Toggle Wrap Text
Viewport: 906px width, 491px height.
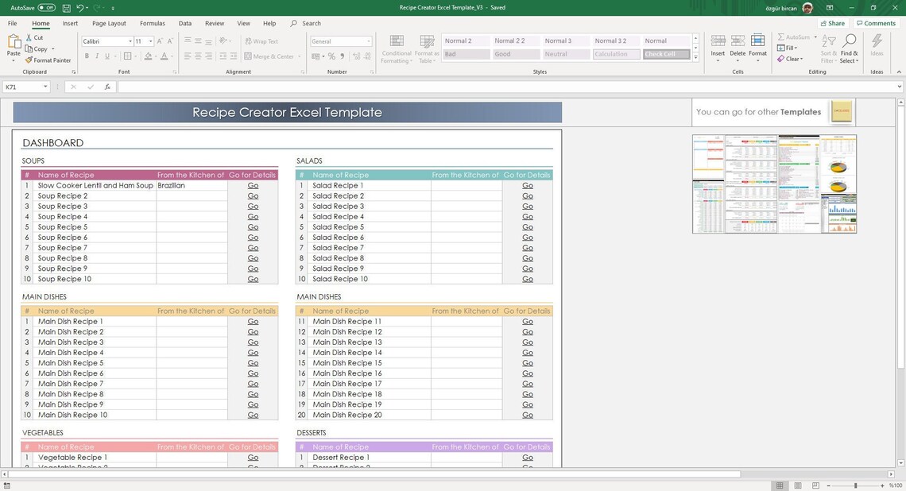pyautogui.click(x=261, y=41)
